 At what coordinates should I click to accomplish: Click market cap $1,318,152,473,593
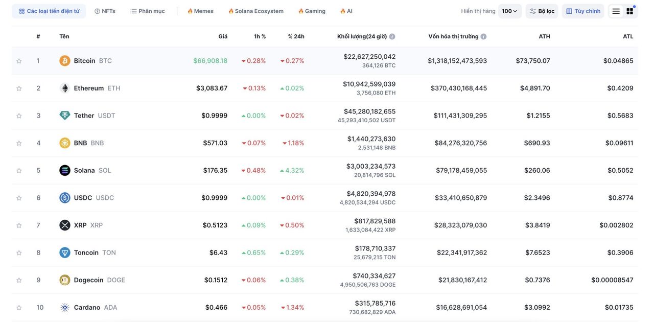click(457, 61)
